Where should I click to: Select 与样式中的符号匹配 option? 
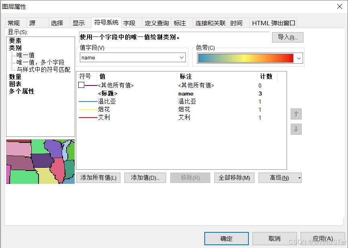coord(43,70)
